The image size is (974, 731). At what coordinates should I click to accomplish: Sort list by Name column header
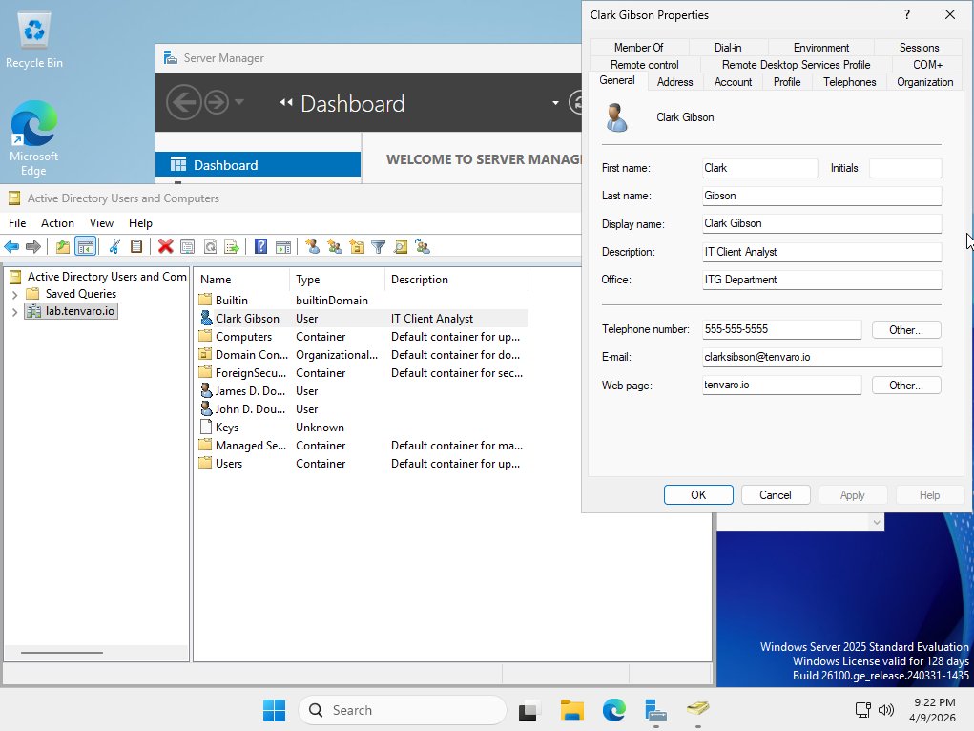[x=242, y=280]
